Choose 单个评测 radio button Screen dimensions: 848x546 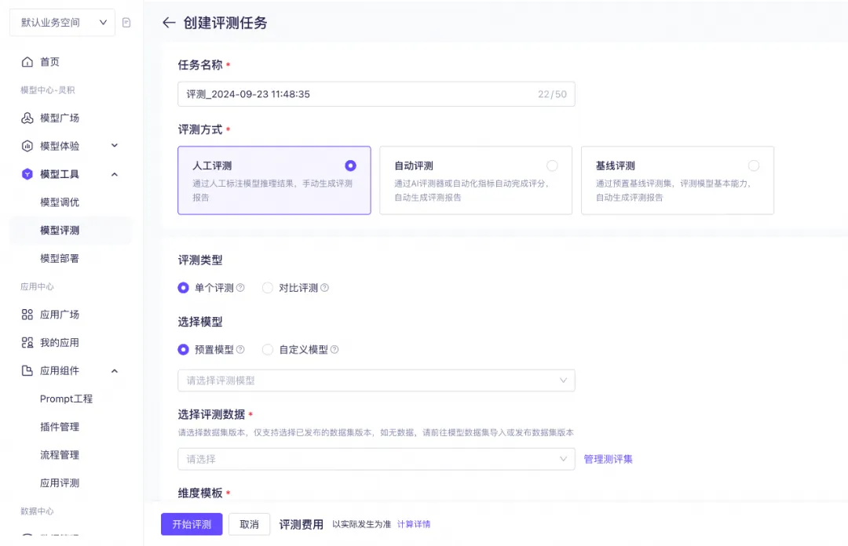[x=183, y=288]
